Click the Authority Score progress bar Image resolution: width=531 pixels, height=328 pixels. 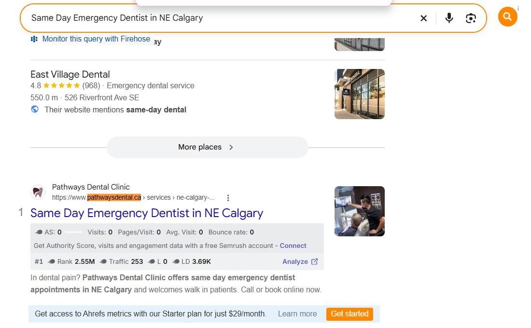coord(73,232)
